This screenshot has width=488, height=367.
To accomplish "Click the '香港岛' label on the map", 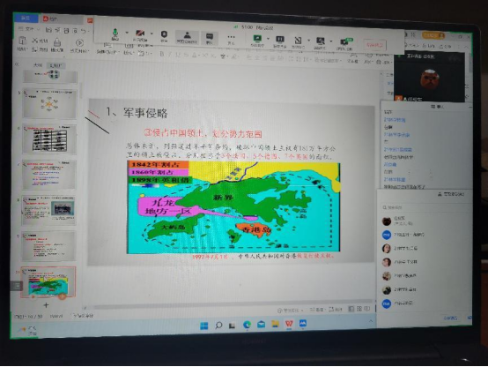I will (256, 229).
